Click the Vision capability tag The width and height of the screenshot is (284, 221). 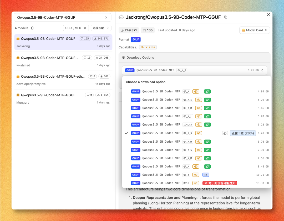coord(148,47)
